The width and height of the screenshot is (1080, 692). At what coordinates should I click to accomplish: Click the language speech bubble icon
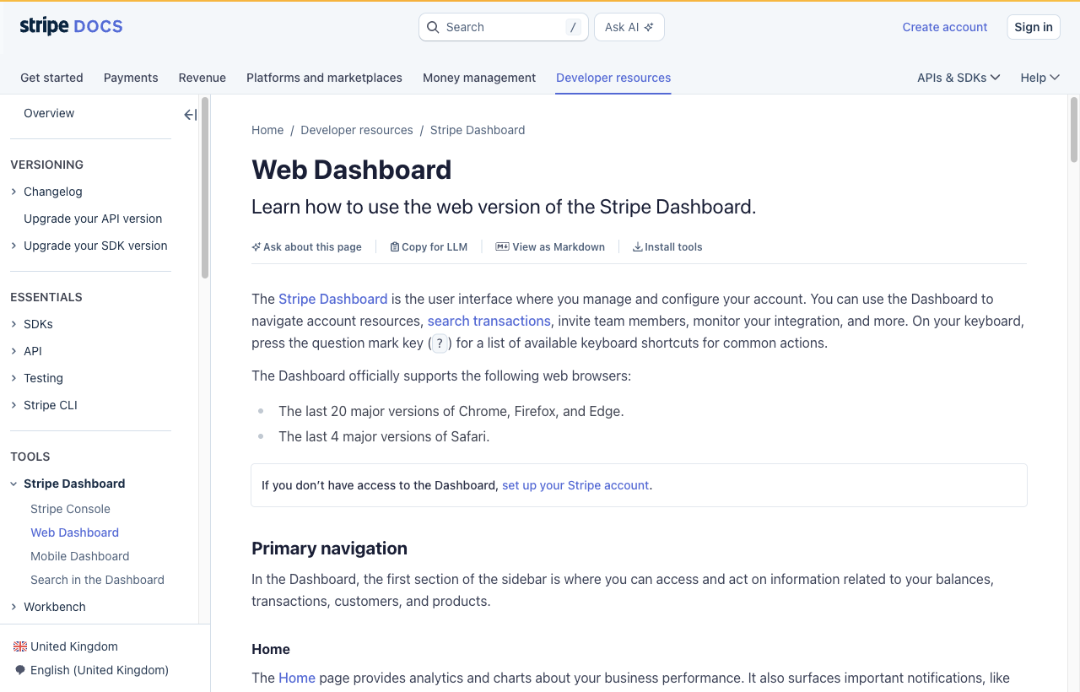[20, 670]
